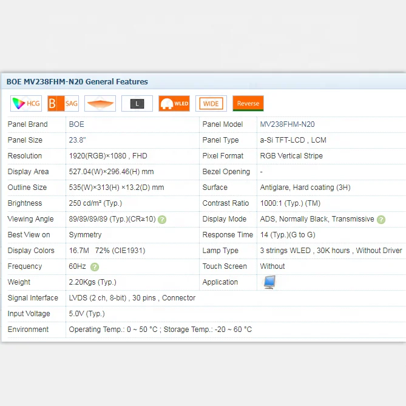Click the BOE MV238FHM-N20 General Features heading
Screen dimensions: 406x406
tap(77, 81)
